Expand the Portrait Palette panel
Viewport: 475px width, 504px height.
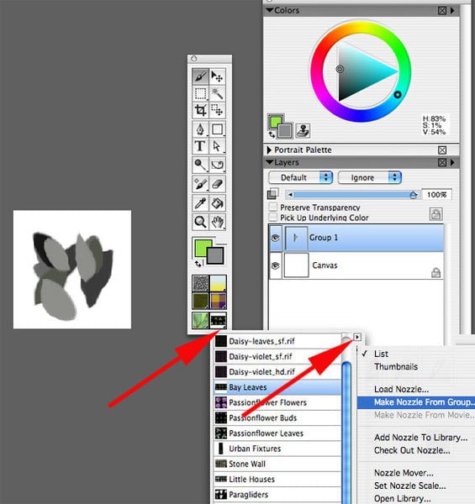(x=269, y=150)
